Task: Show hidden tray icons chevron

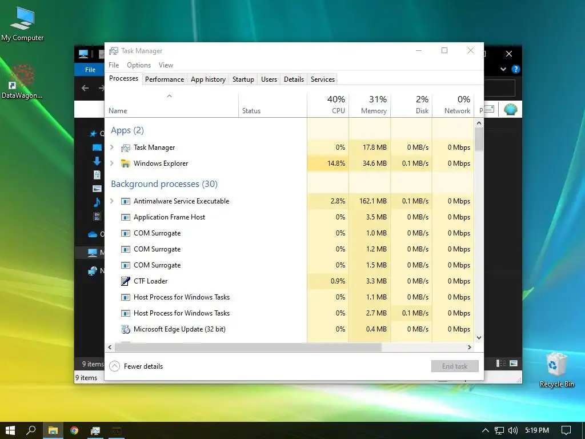Action: pyautogui.click(x=485, y=430)
